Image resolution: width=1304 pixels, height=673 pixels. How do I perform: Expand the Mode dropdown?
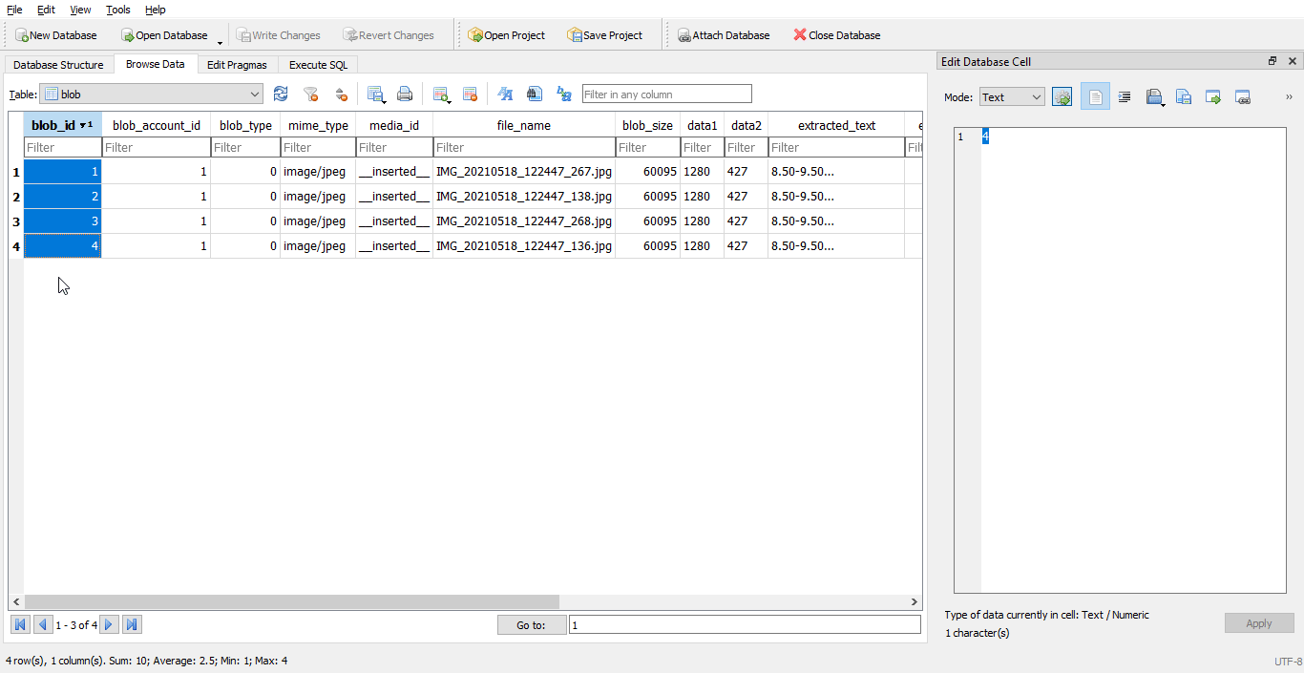pos(1012,97)
